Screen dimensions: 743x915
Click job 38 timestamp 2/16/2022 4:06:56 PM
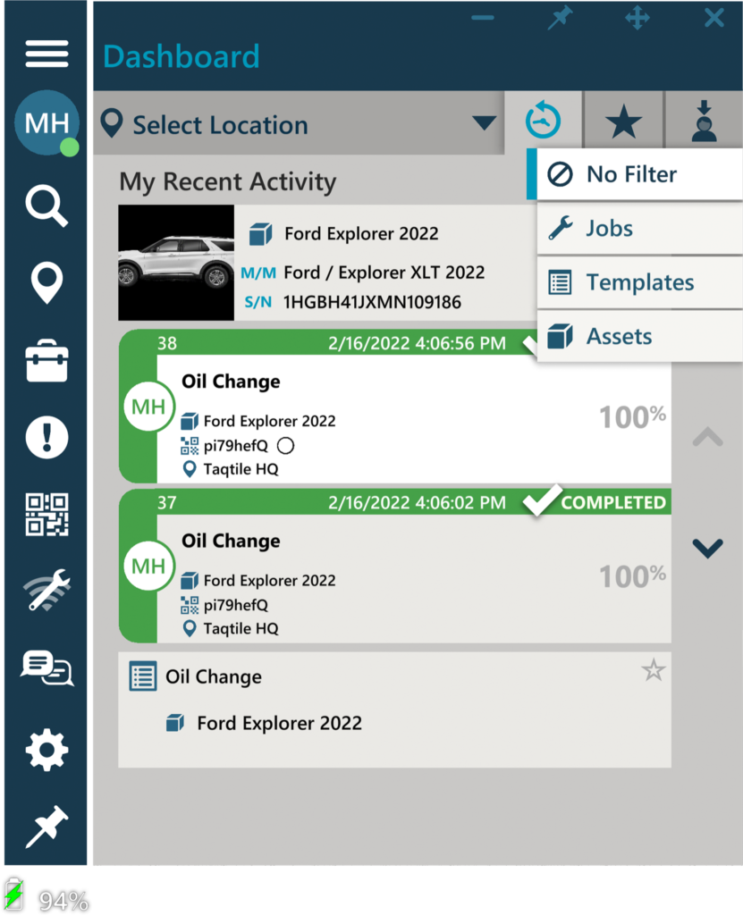(417, 343)
